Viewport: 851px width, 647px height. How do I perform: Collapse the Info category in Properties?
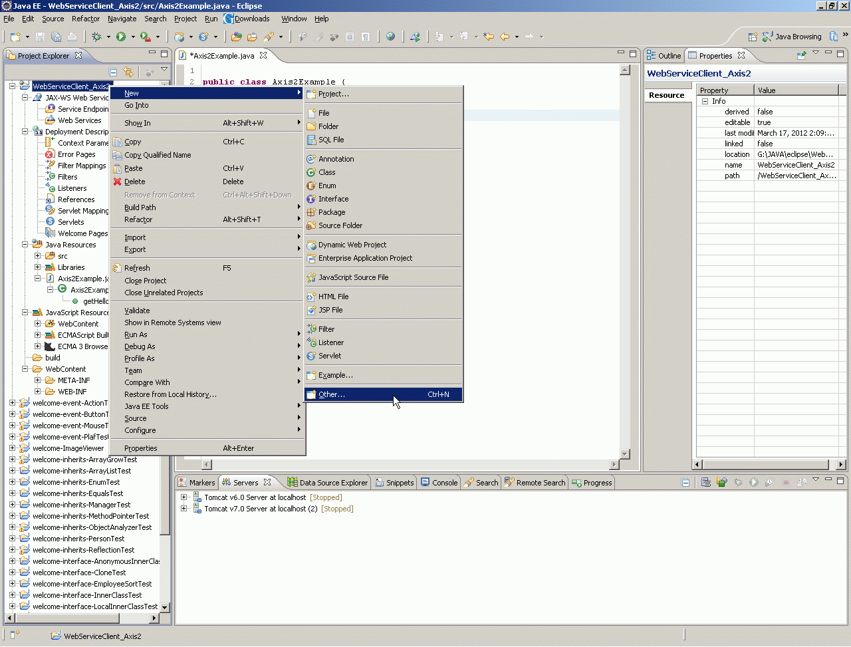click(x=705, y=101)
